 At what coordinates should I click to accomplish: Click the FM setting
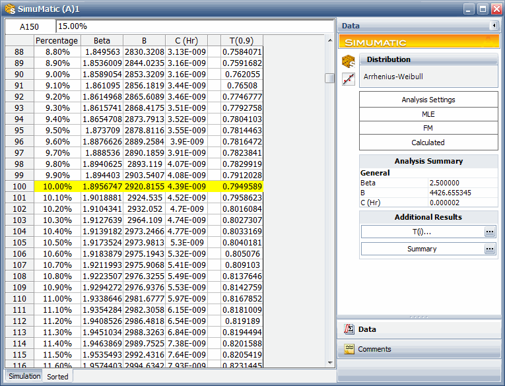pyautogui.click(x=428, y=128)
